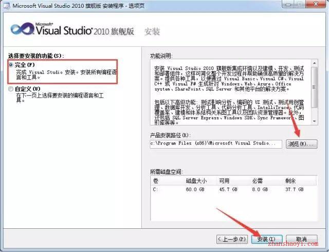The width and height of the screenshot is (329, 252).
Task: Go back with 上一步 button
Action: (232, 239)
